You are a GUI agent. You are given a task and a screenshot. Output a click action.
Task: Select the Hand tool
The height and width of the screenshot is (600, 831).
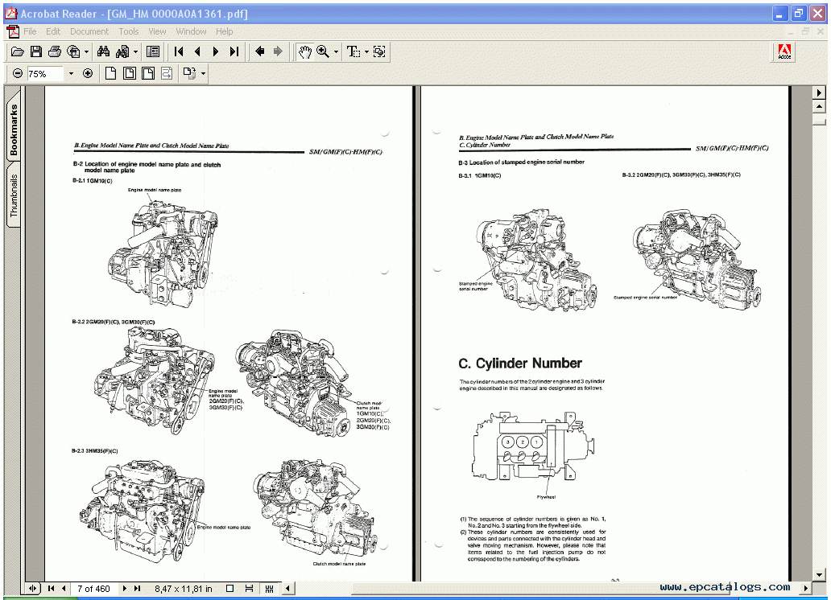pos(304,51)
